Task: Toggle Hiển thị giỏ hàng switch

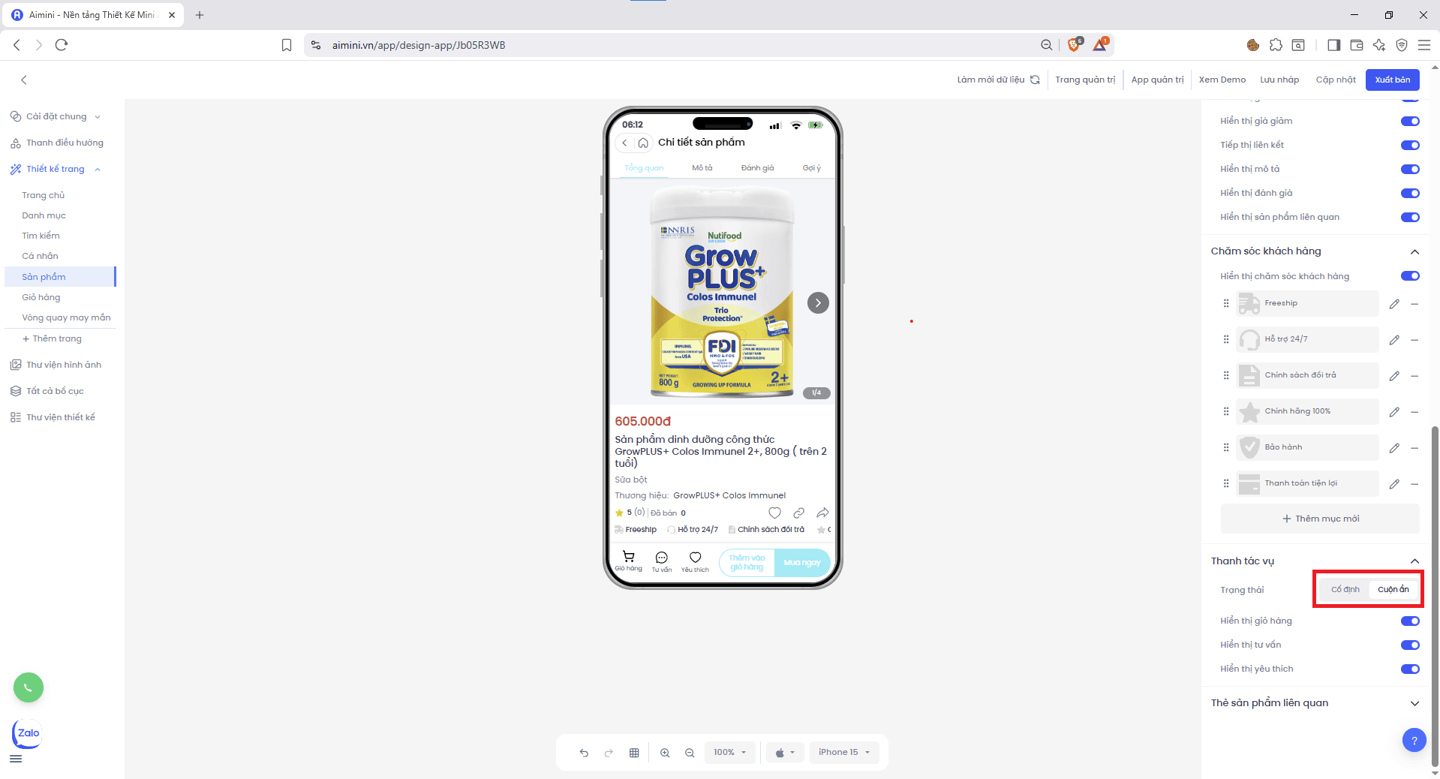Action: click(x=1409, y=621)
